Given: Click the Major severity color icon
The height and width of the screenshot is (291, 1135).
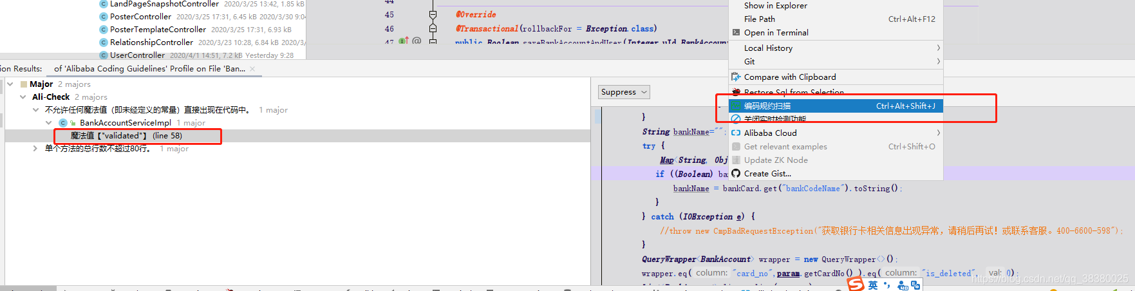Looking at the screenshot, I should [x=24, y=84].
